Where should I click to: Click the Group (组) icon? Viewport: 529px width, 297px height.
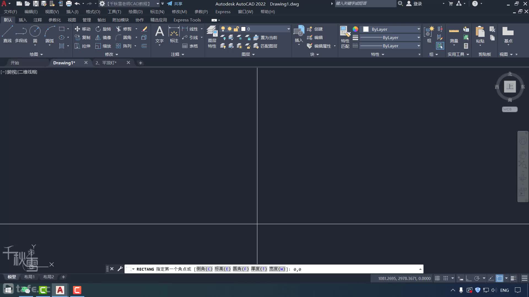[429, 34]
